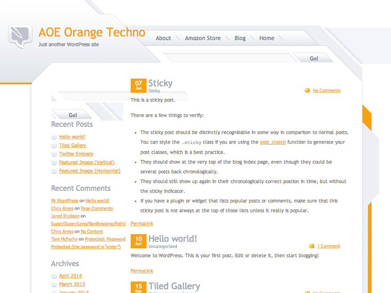This screenshot has height=293, width=391.
Task: Select the 15 Mar badge on Tiled Gallery
Action: pos(138,288)
